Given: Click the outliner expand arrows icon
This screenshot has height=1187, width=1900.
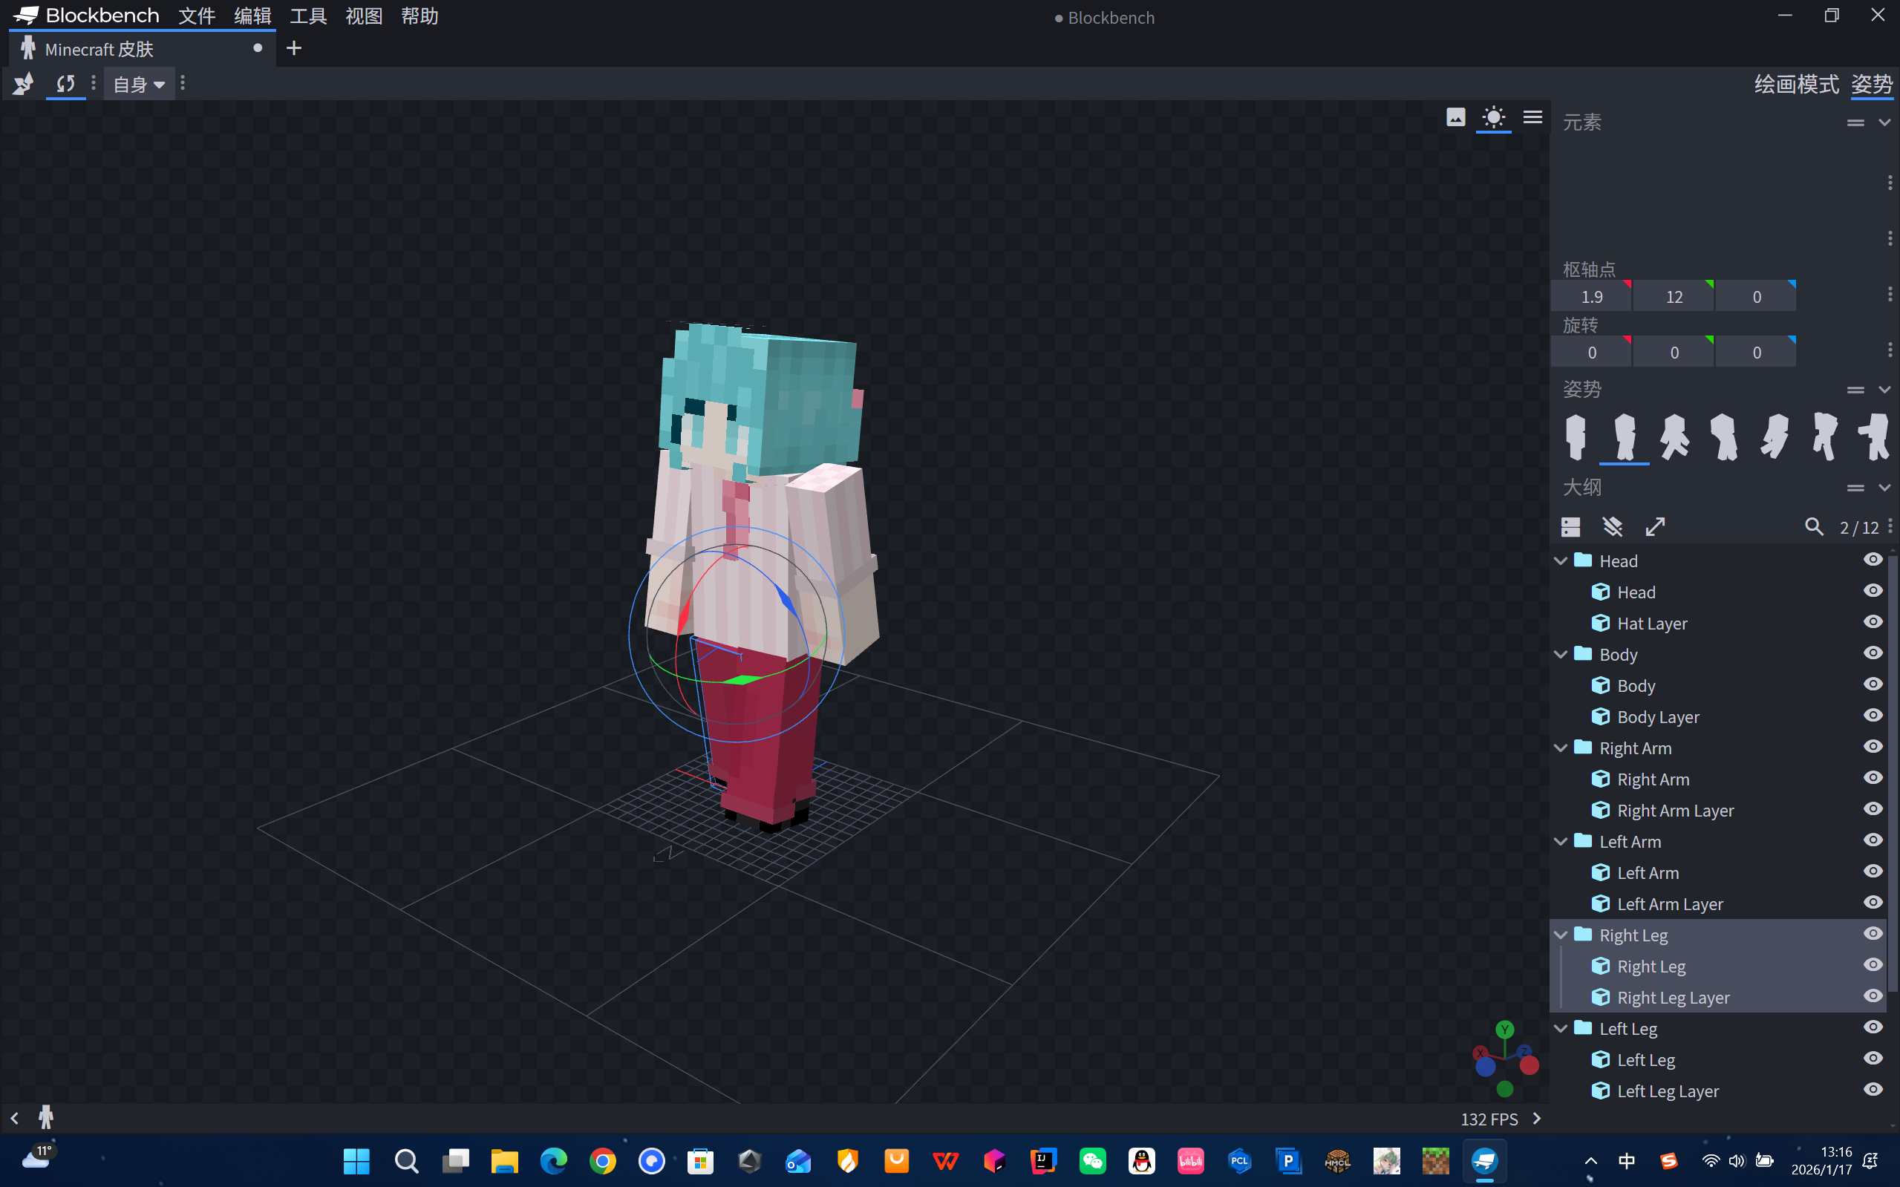Looking at the screenshot, I should 1655,527.
